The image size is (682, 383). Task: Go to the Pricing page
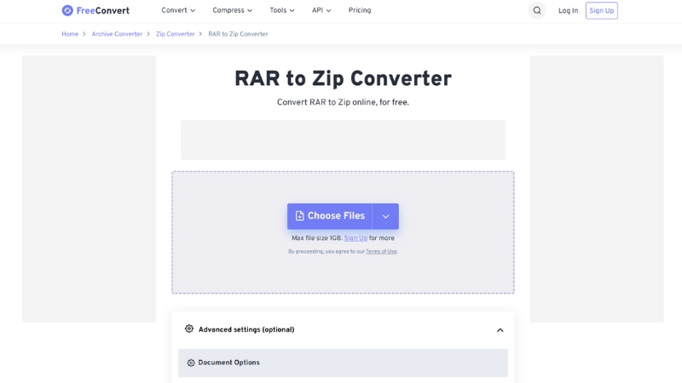pos(360,11)
